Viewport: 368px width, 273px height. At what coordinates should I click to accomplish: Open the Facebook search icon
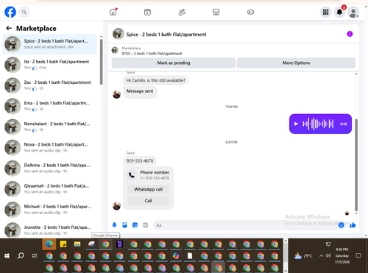[x=24, y=12]
